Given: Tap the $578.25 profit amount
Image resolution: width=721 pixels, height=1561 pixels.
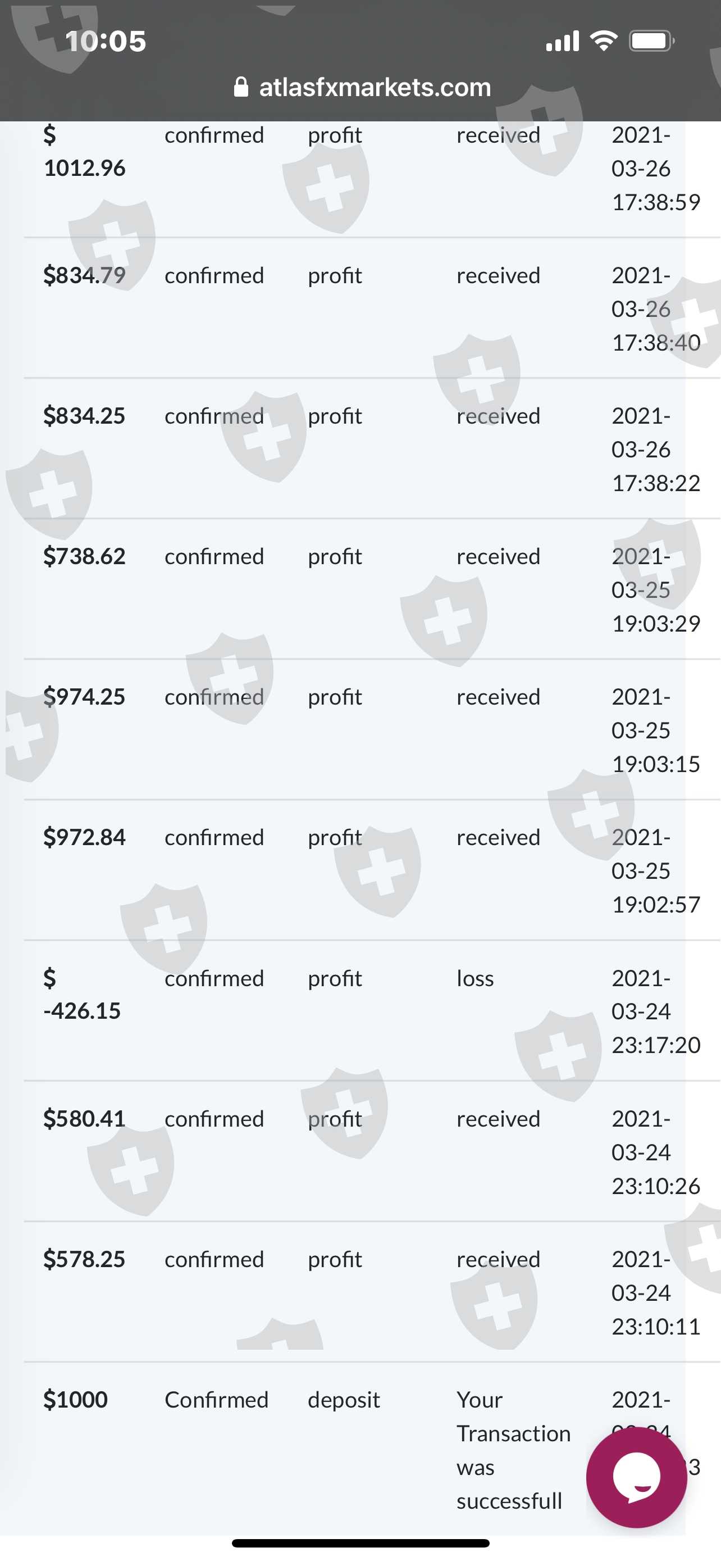Looking at the screenshot, I should [x=84, y=1260].
